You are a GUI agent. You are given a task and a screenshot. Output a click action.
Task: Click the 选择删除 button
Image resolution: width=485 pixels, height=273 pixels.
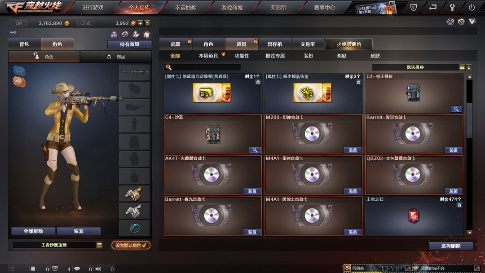click(451, 246)
